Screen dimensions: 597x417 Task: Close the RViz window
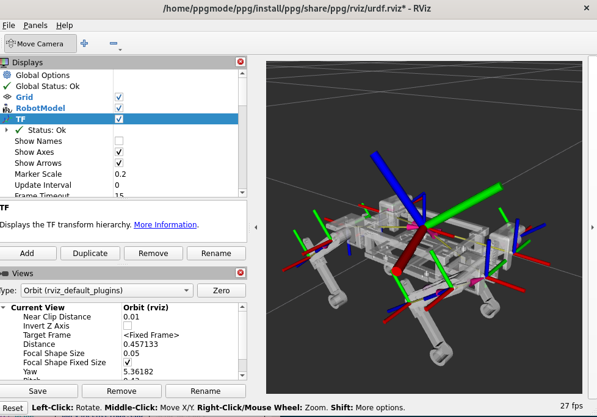(x=587, y=8)
